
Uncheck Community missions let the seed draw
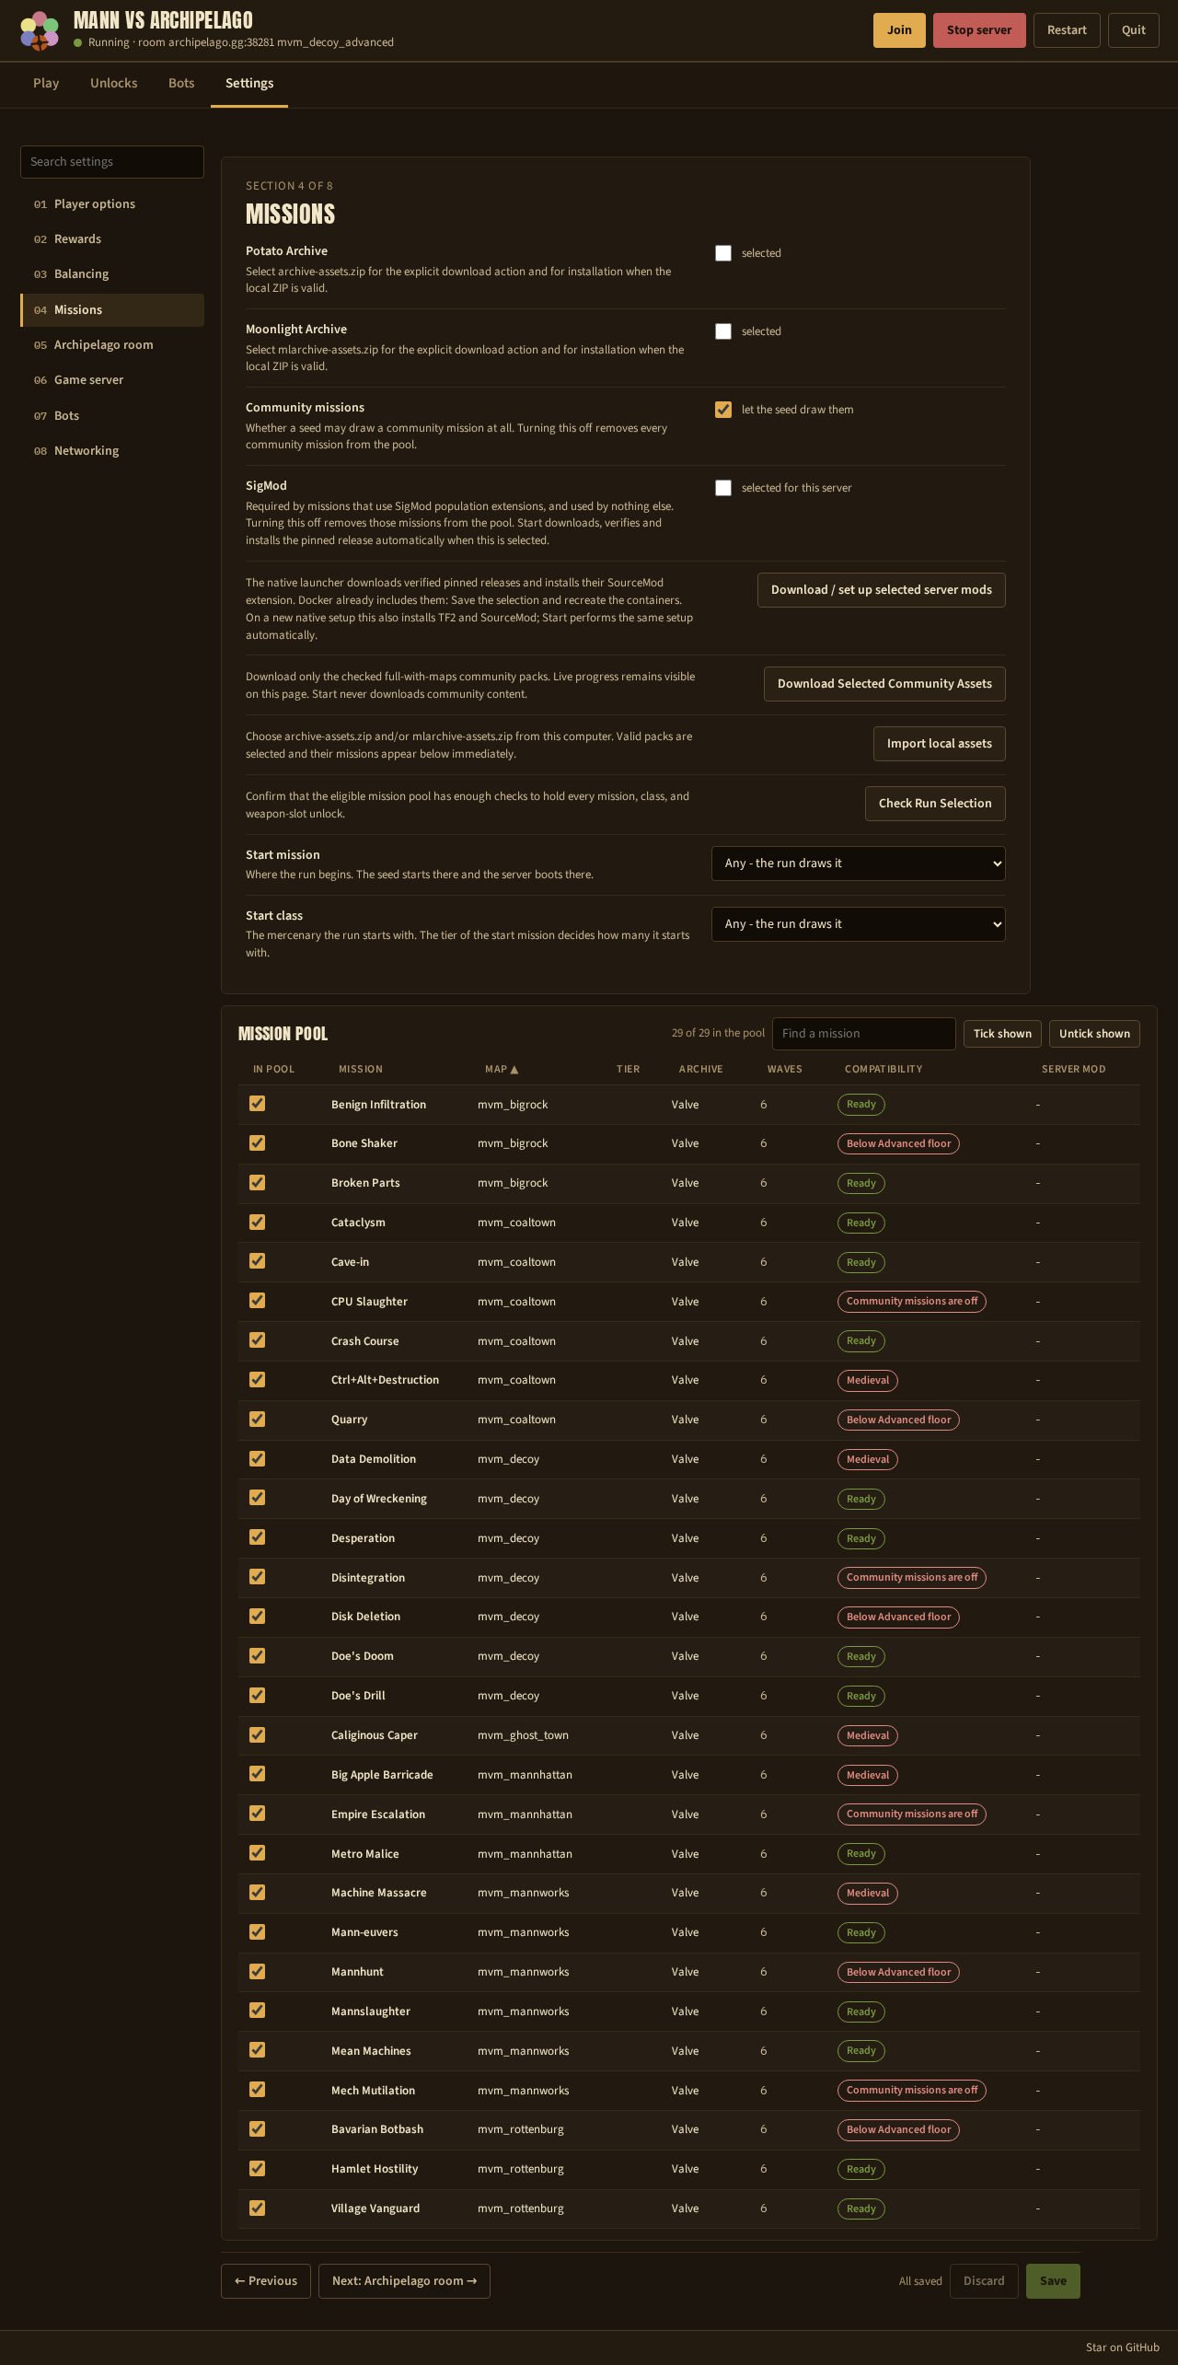click(x=723, y=410)
